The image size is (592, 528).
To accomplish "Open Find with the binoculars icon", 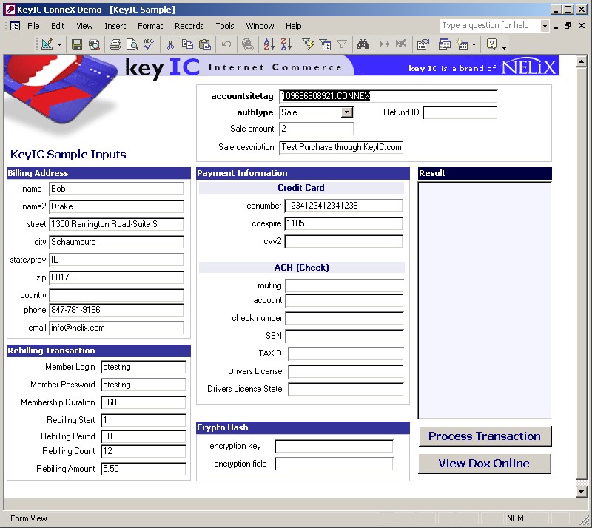I will 363,44.
